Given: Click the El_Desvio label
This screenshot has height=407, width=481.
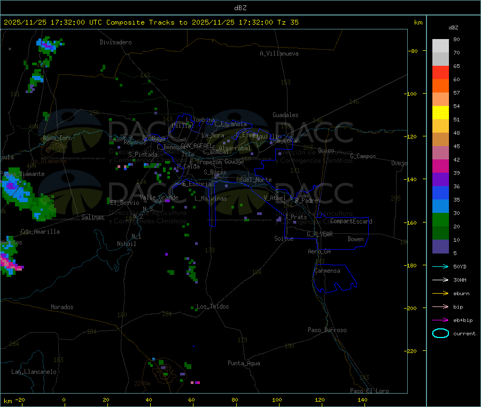Looking at the screenshot, I should pyautogui.click(x=125, y=203).
